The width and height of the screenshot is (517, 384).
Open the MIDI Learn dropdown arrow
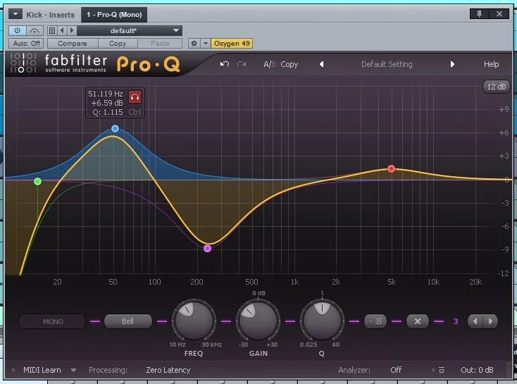pyautogui.click(x=73, y=370)
